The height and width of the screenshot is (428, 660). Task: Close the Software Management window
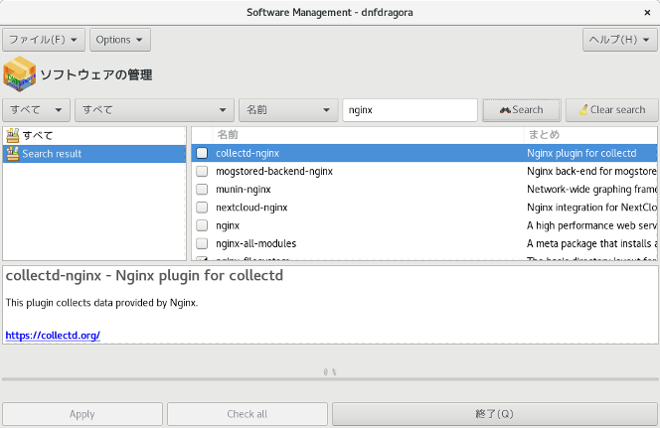(x=647, y=13)
